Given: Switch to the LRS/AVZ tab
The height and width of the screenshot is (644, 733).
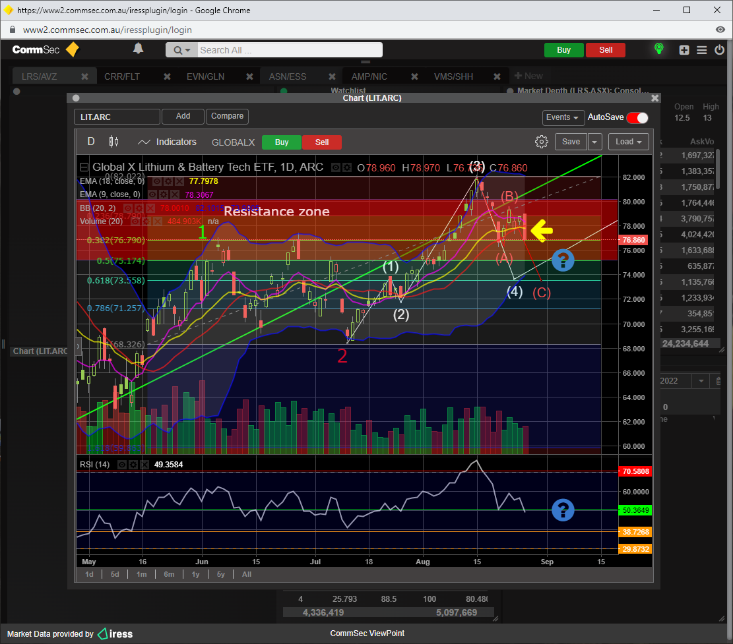Looking at the screenshot, I should (40, 76).
